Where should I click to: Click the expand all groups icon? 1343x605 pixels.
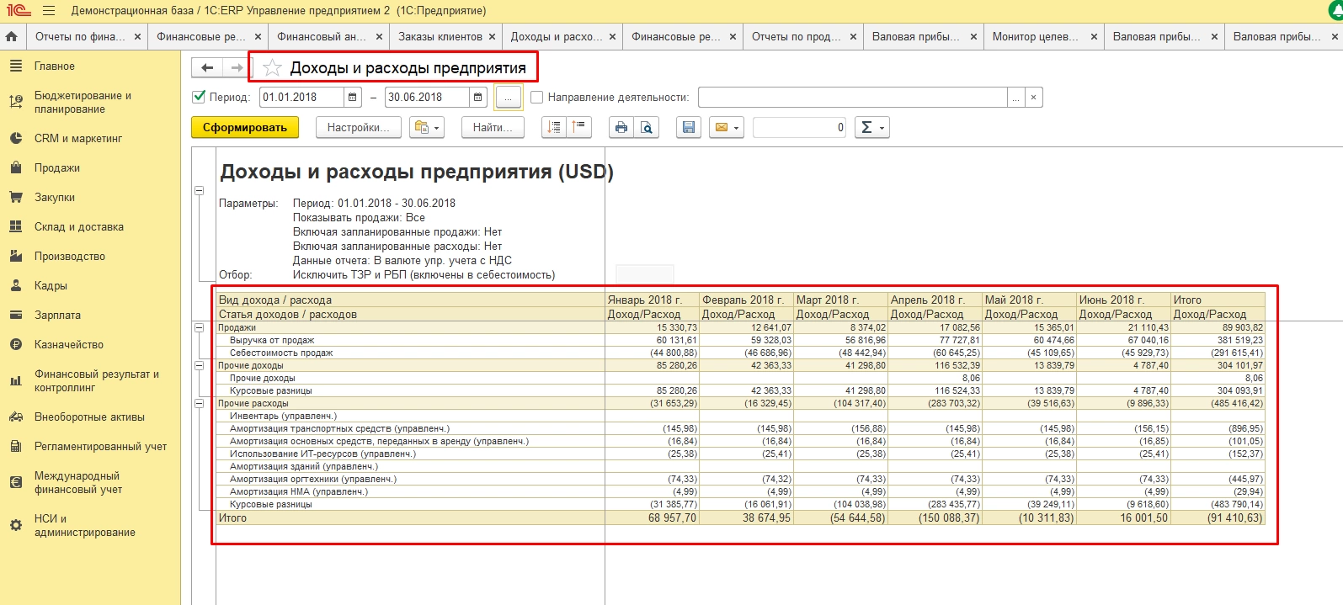point(554,127)
